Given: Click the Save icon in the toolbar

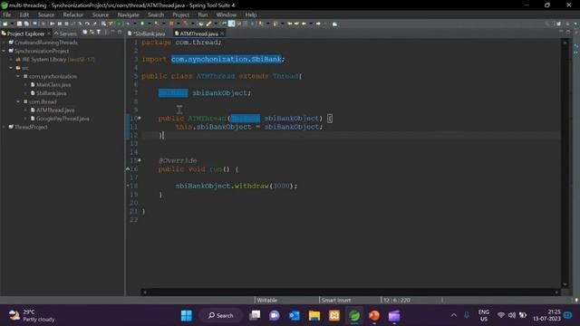Looking at the screenshot, I should coord(19,24).
